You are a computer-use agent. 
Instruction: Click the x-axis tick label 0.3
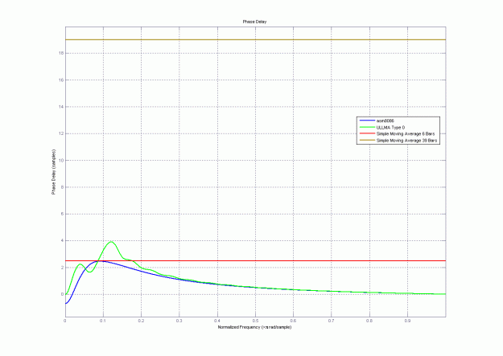pos(179,321)
